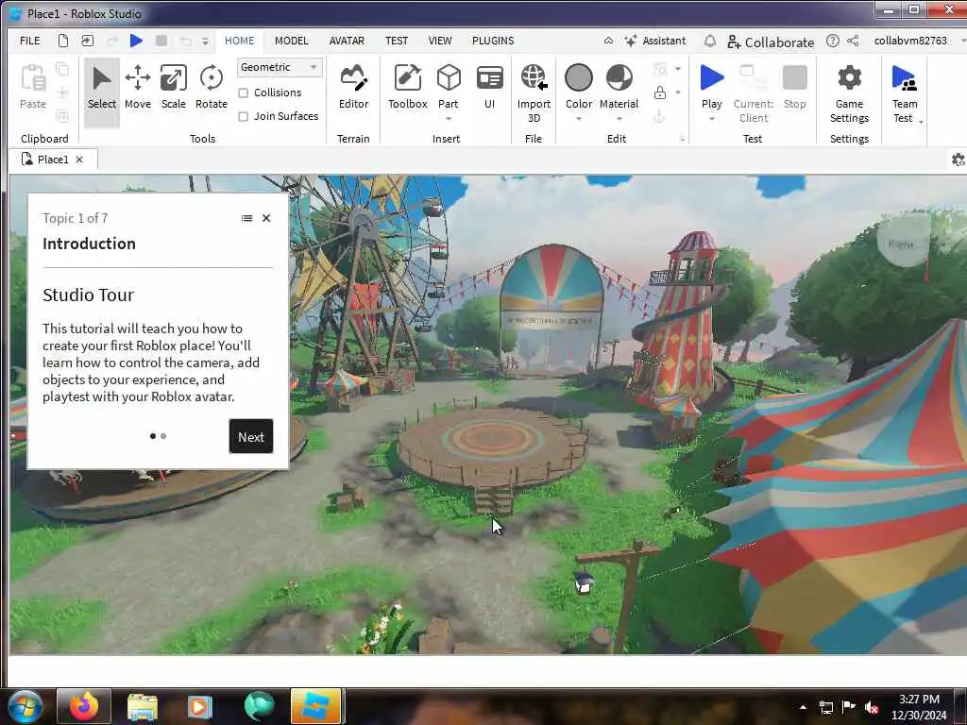Open quick access toolbar customize arrow
Image resolution: width=967 pixels, height=725 pixels.
(x=205, y=42)
